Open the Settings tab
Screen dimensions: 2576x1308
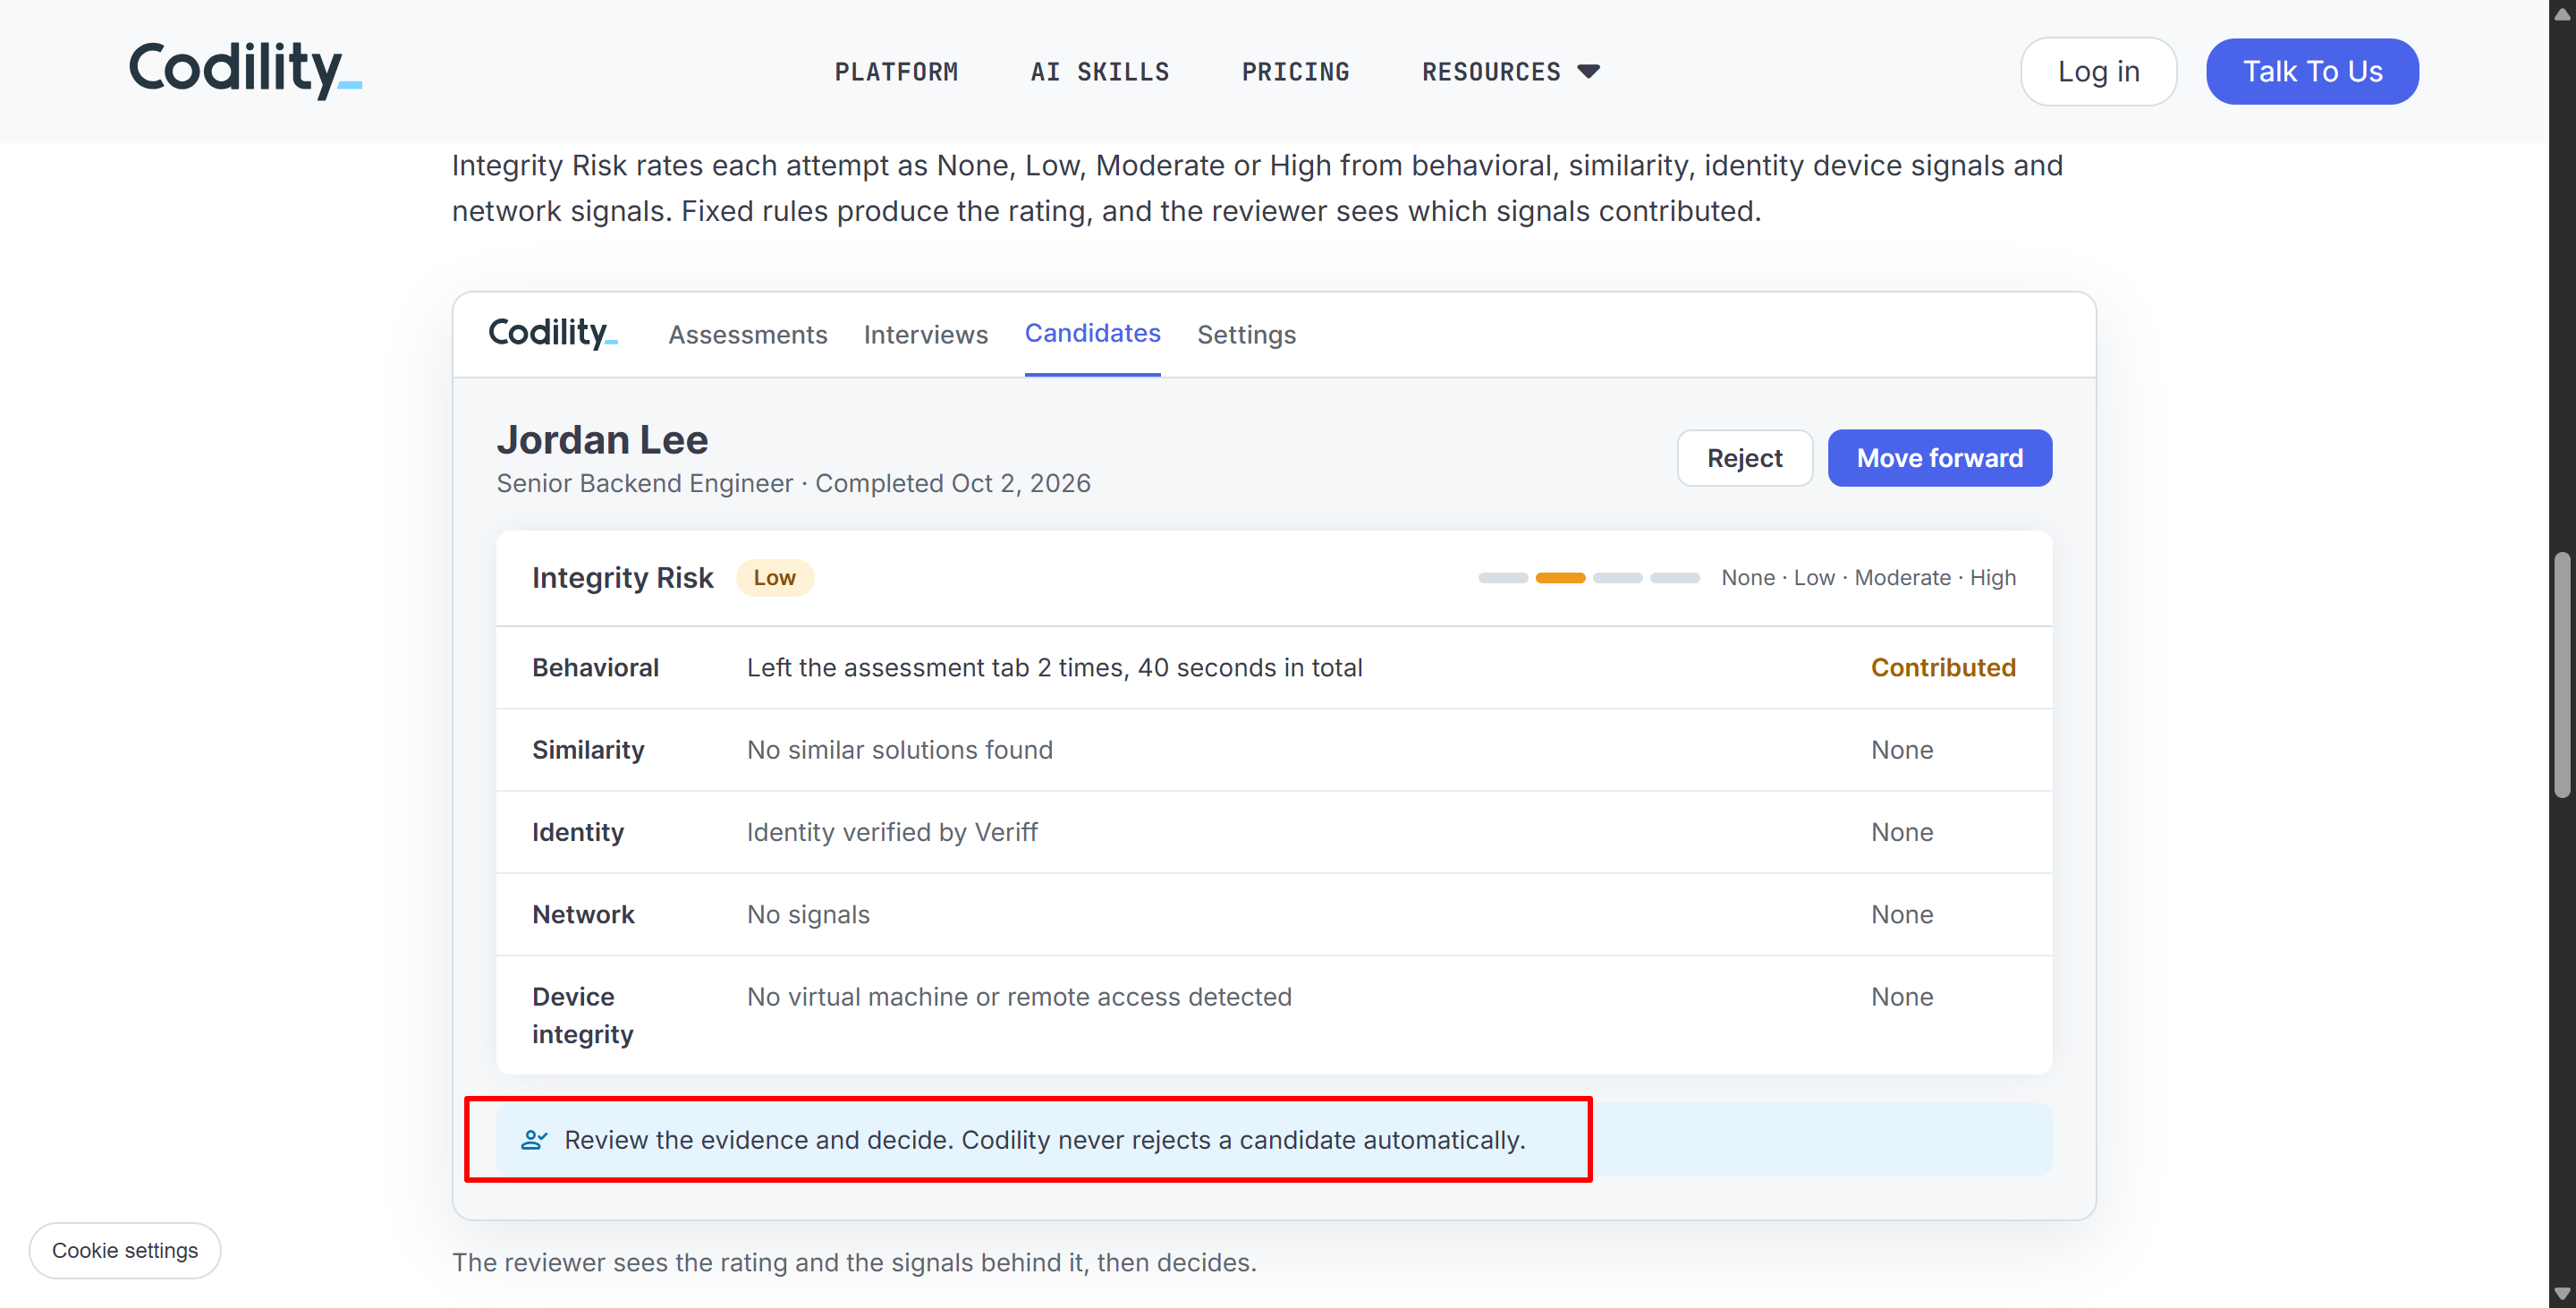click(x=1246, y=334)
